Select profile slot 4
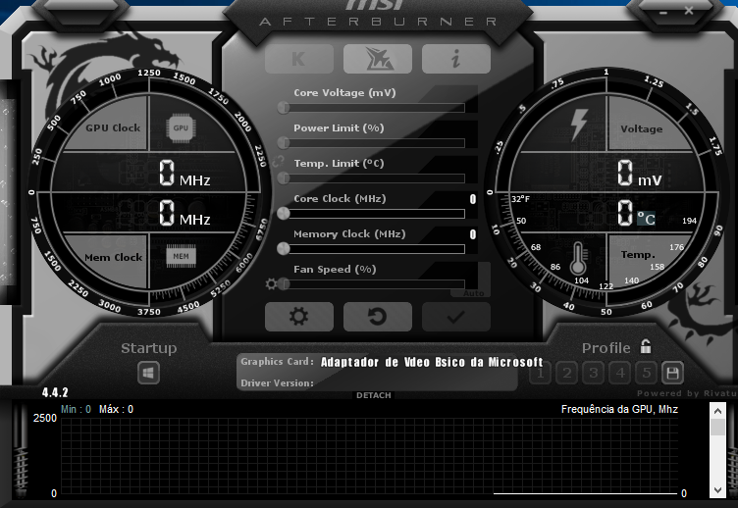 click(620, 374)
